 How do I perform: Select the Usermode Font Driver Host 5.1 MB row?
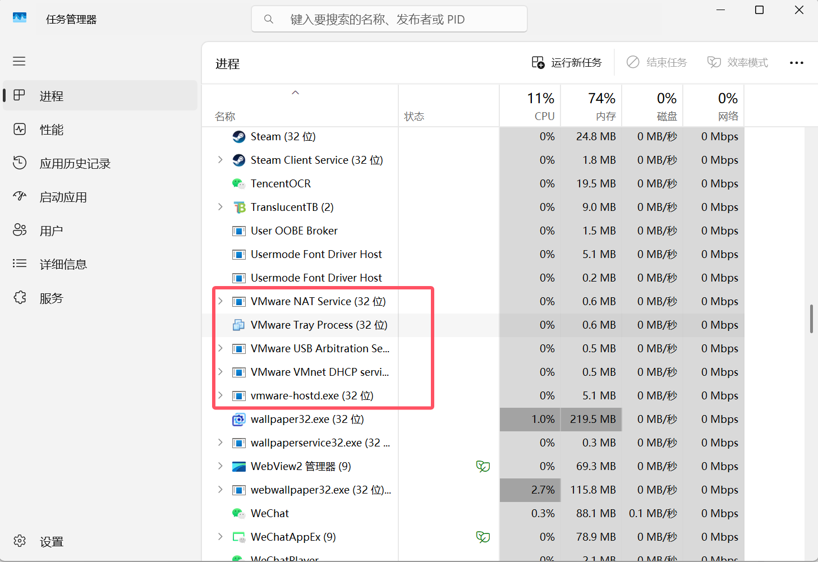pos(473,255)
